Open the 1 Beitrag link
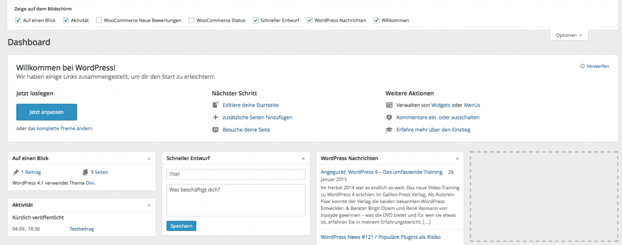 [x=31, y=172]
